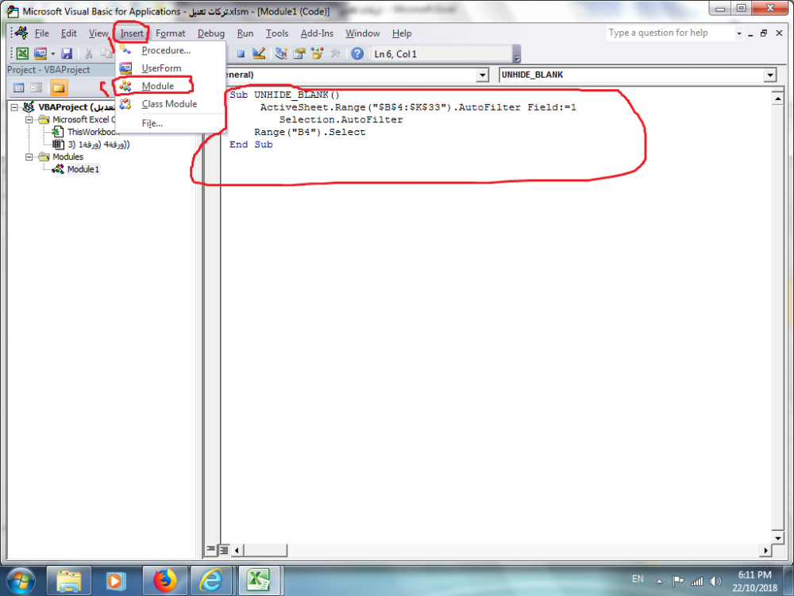Click the End Sub code line
The height and width of the screenshot is (596, 794).
[251, 145]
